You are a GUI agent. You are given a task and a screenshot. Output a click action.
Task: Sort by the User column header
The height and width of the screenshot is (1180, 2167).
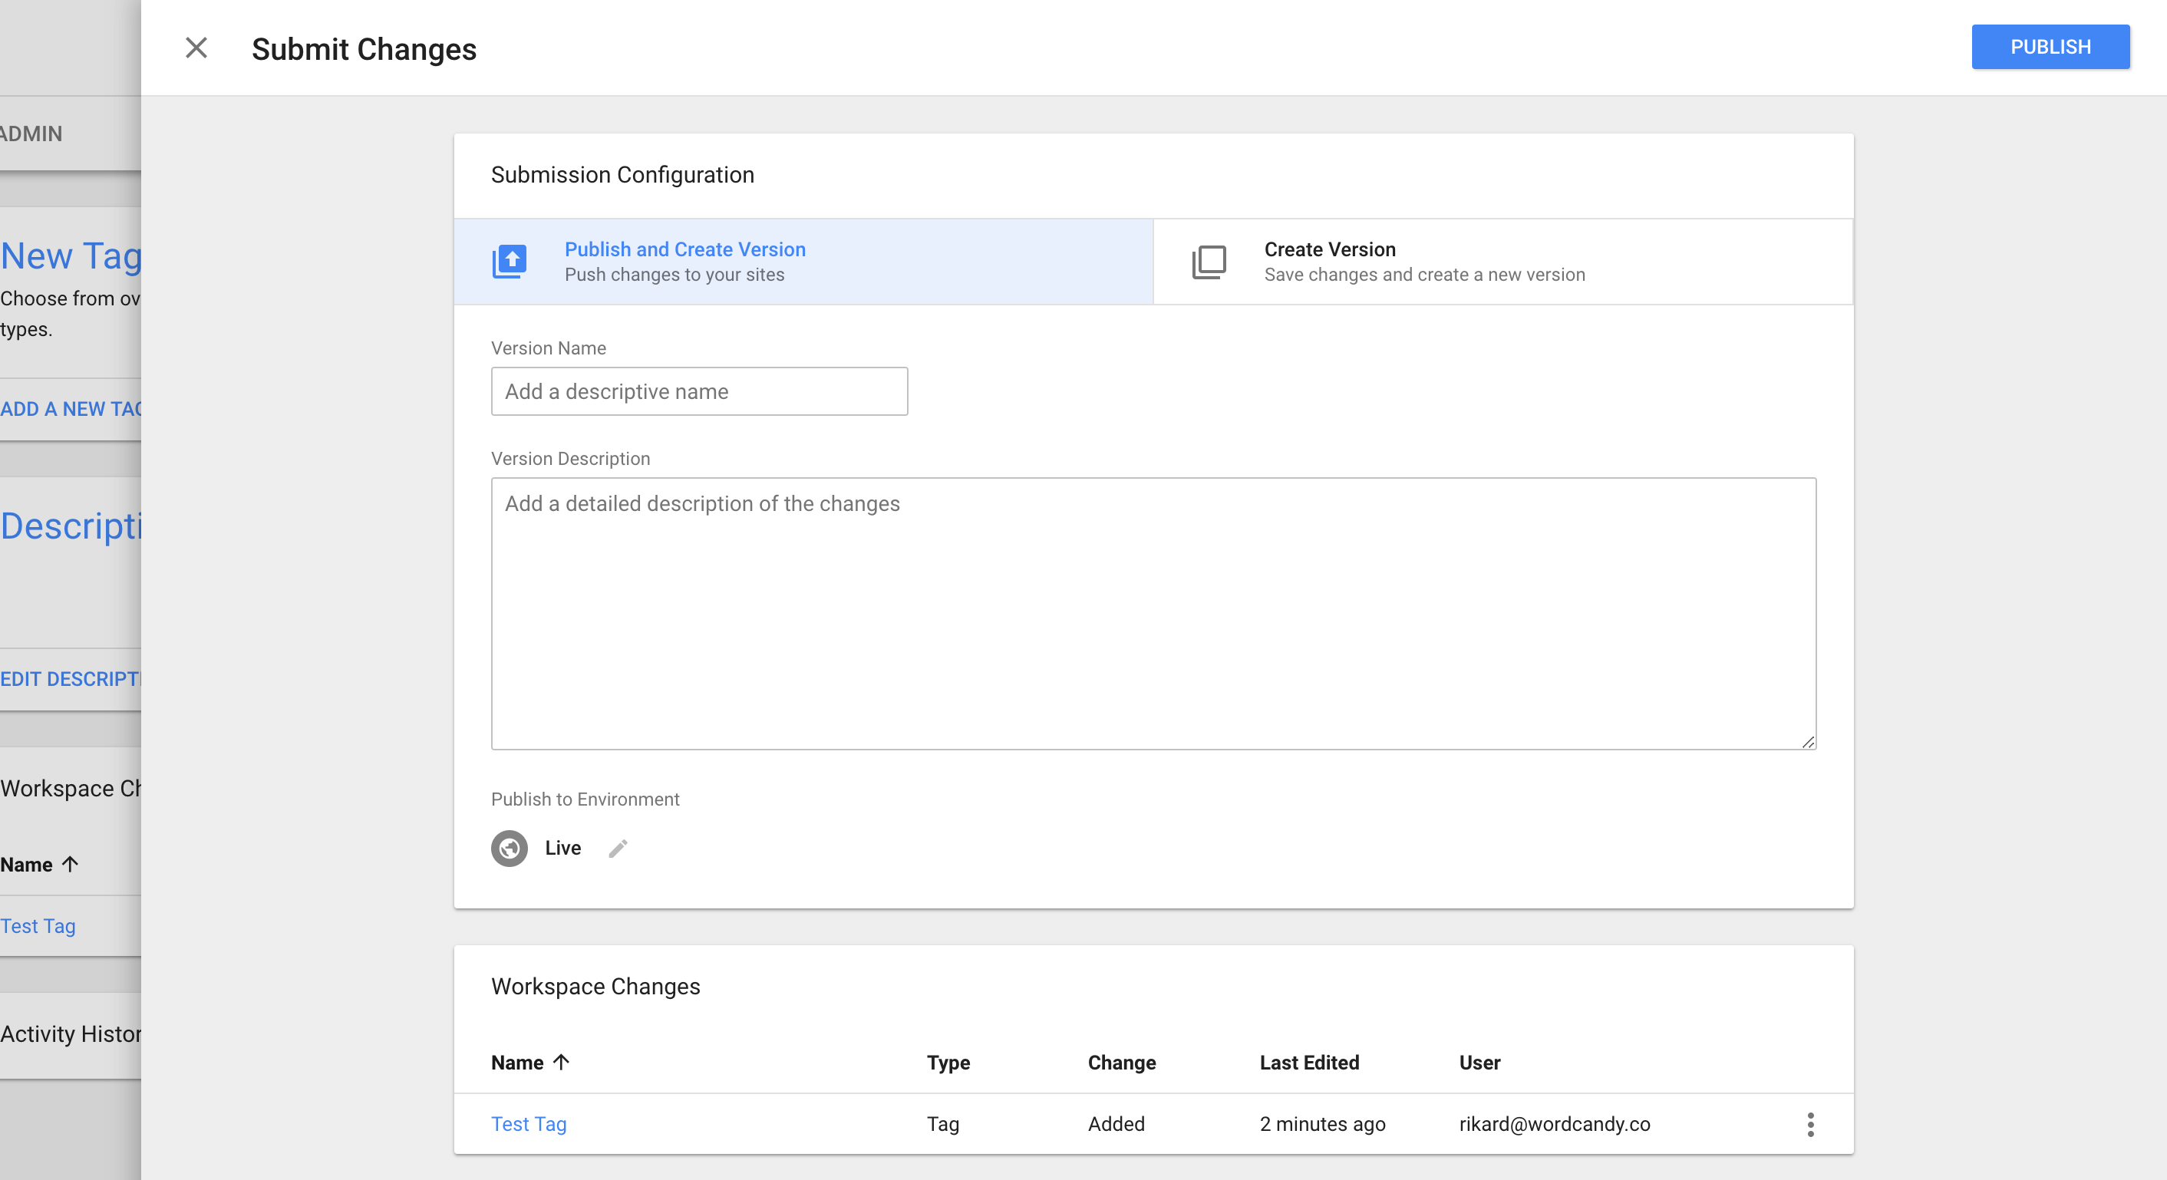point(1479,1063)
